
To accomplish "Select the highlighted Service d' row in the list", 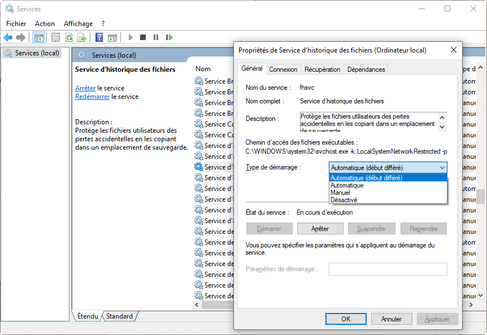I will tap(214, 167).
